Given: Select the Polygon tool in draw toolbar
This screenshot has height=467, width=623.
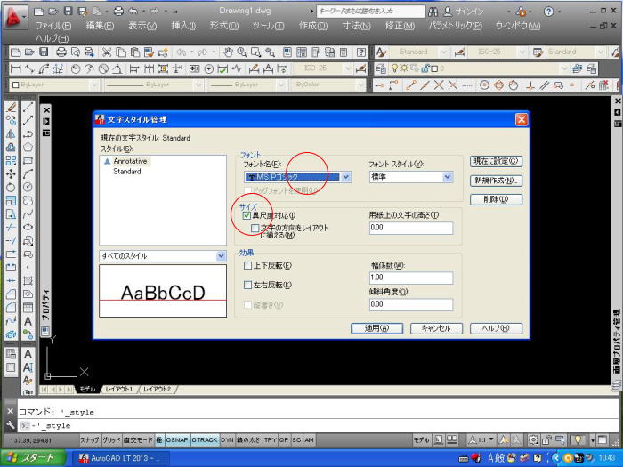Looking at the screenshot, I should pos(28,148).
